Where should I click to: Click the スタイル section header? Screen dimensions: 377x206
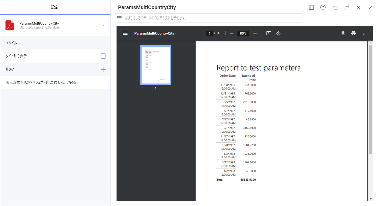(55, 43)
